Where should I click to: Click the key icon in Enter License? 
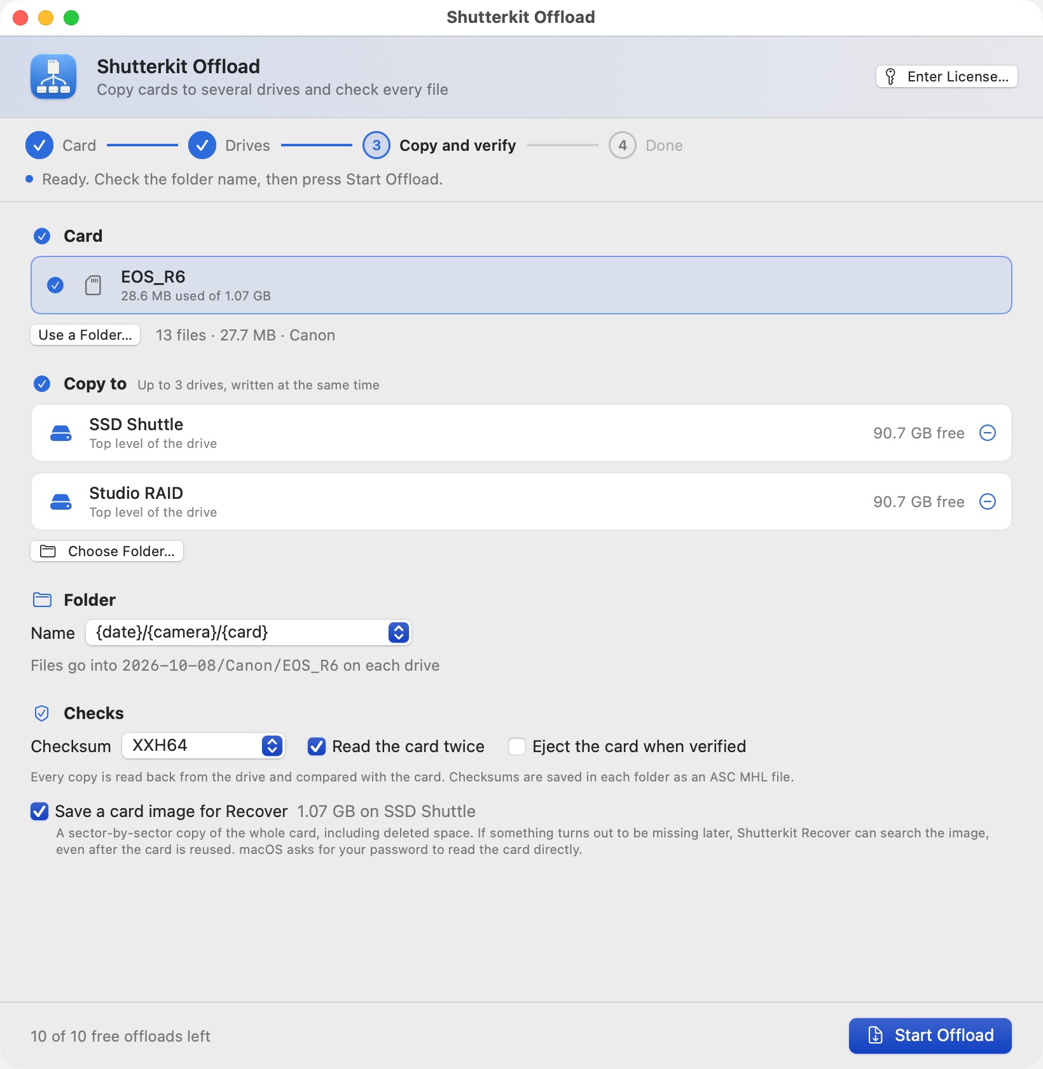(890, 76)
